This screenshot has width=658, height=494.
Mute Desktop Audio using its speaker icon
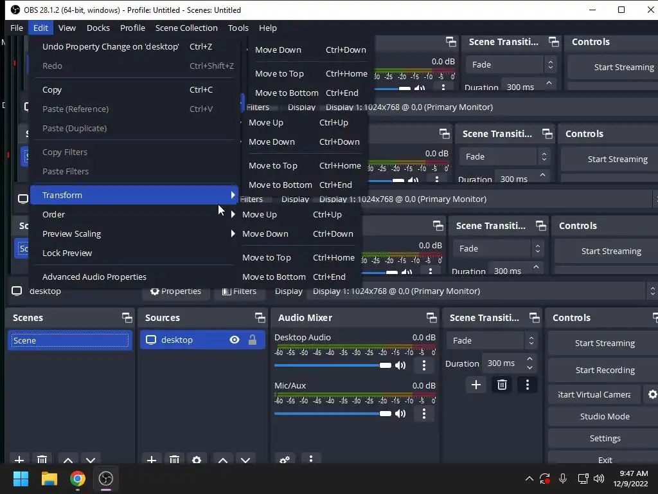[x=400, y=365]
